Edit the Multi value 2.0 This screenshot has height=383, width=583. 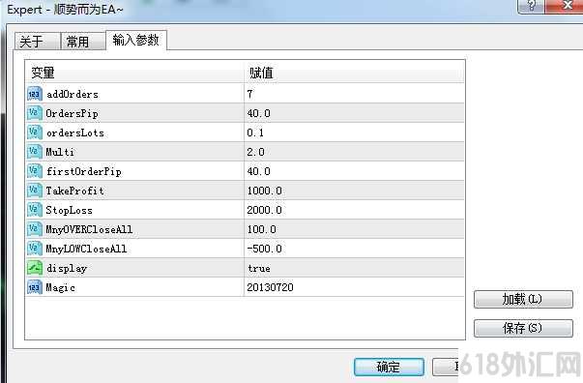coord(354,152)
